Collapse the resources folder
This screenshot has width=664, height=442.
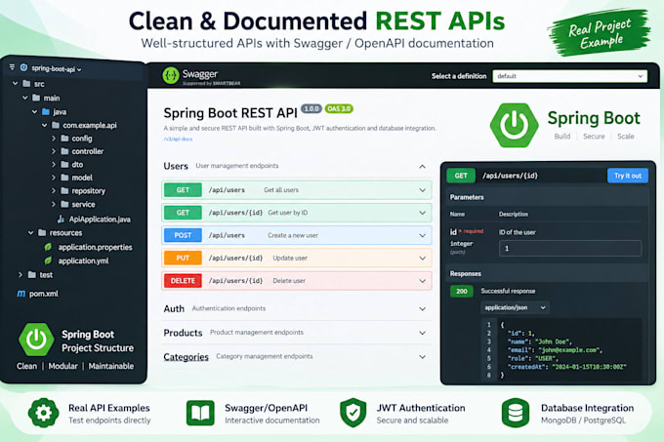[x=30, y=232]
